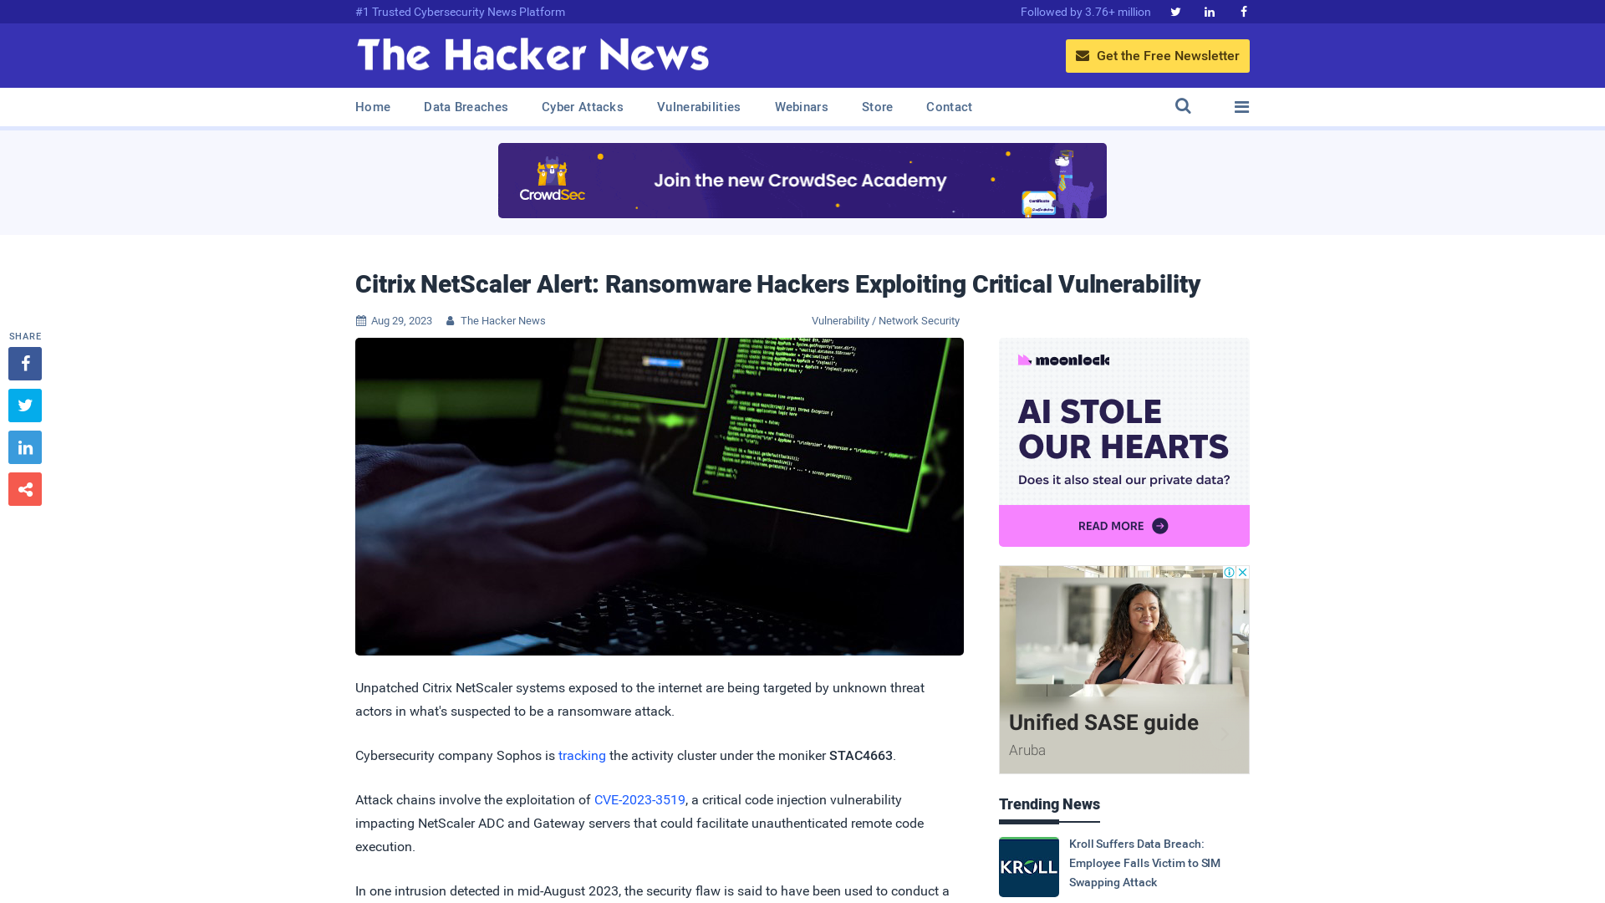Click The Hacker News Twitter icon
Viewport: 1605px width, 903px height.
click(x=1175, y=11)
